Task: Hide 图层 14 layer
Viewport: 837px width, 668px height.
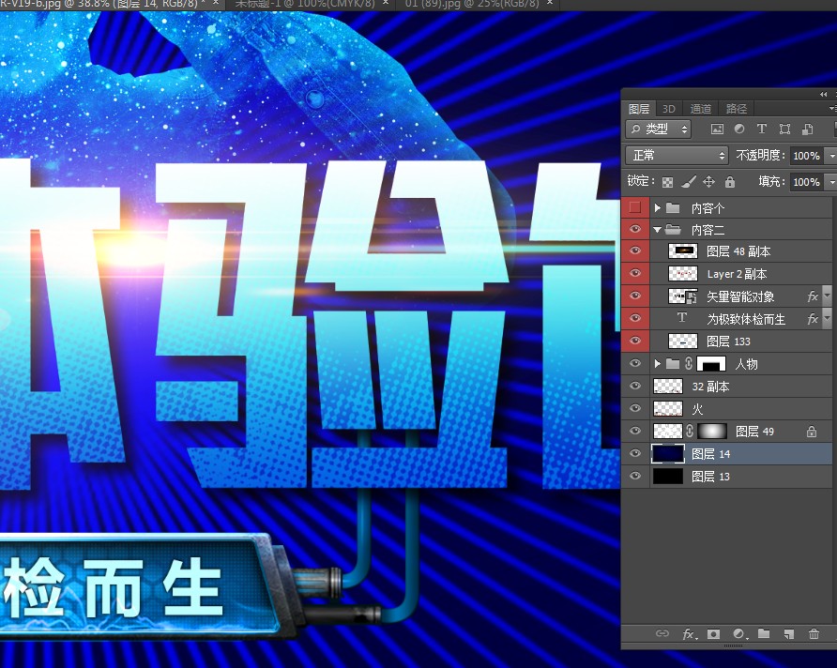Action: 634,453
